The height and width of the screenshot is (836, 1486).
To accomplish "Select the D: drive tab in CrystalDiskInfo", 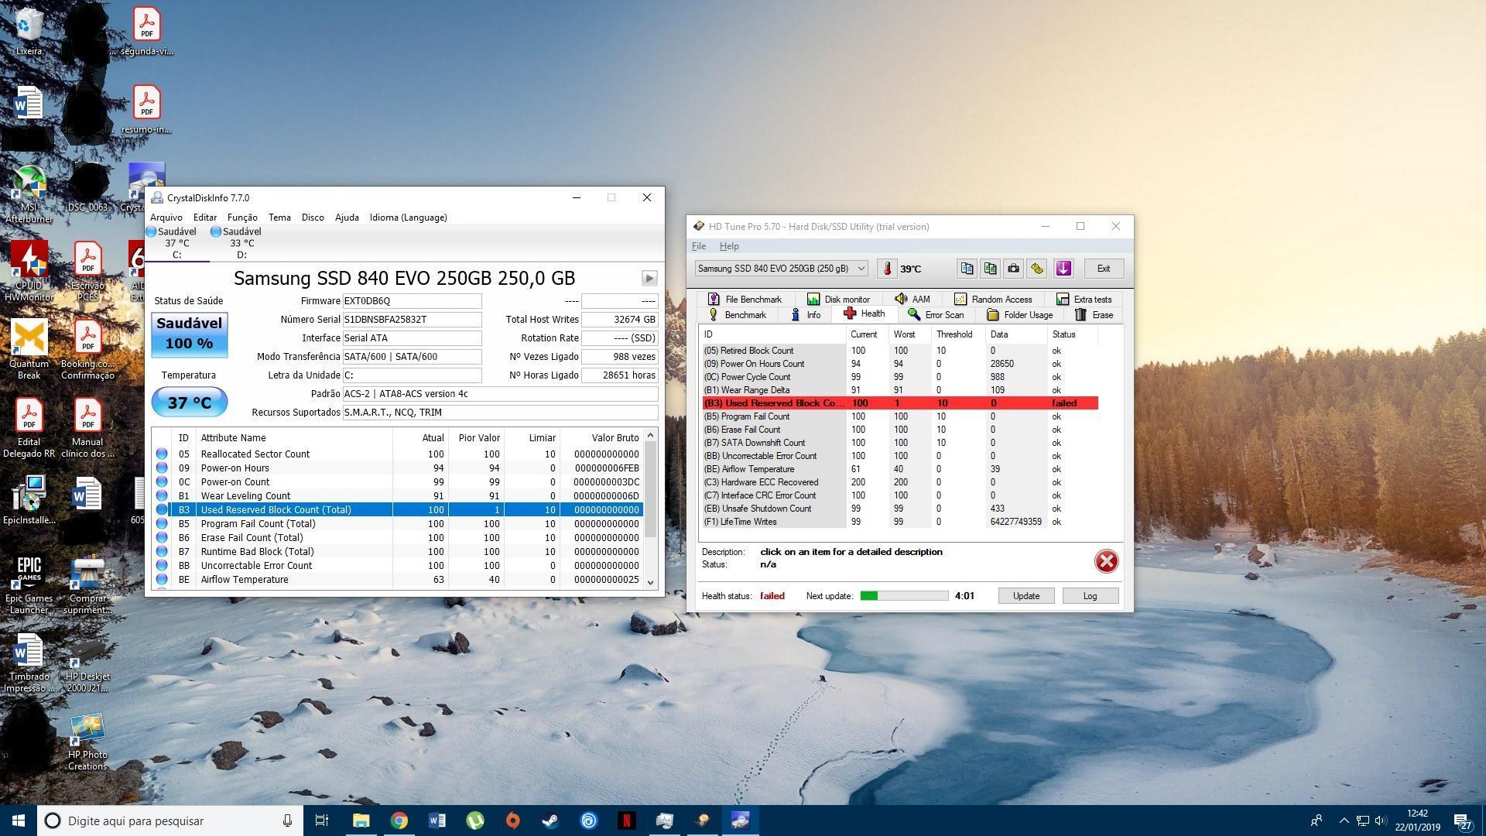I will (241, 243).
